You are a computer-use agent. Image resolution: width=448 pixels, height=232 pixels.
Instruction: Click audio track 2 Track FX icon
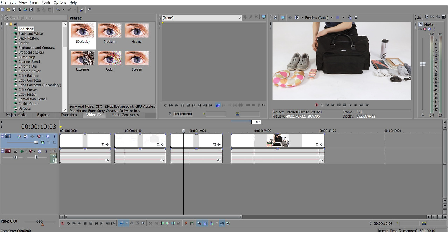(x=22, y=151)
